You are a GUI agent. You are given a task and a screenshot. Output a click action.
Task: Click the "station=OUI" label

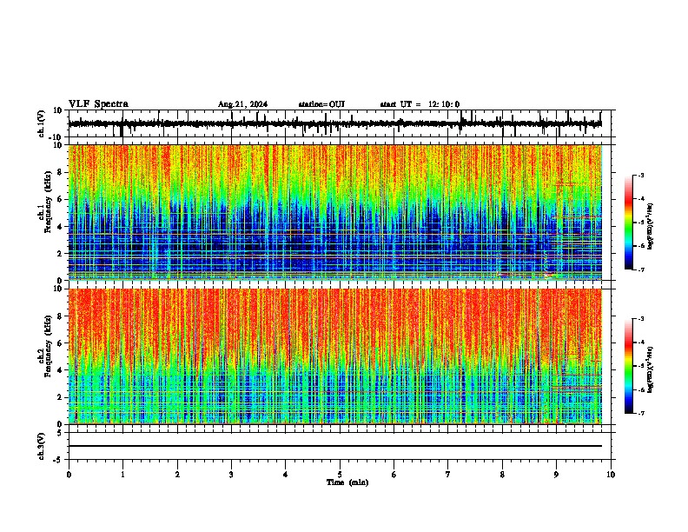coord(321,104)
